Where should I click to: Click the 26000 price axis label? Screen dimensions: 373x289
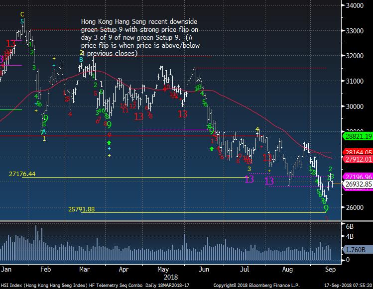(x=355, y=207)
